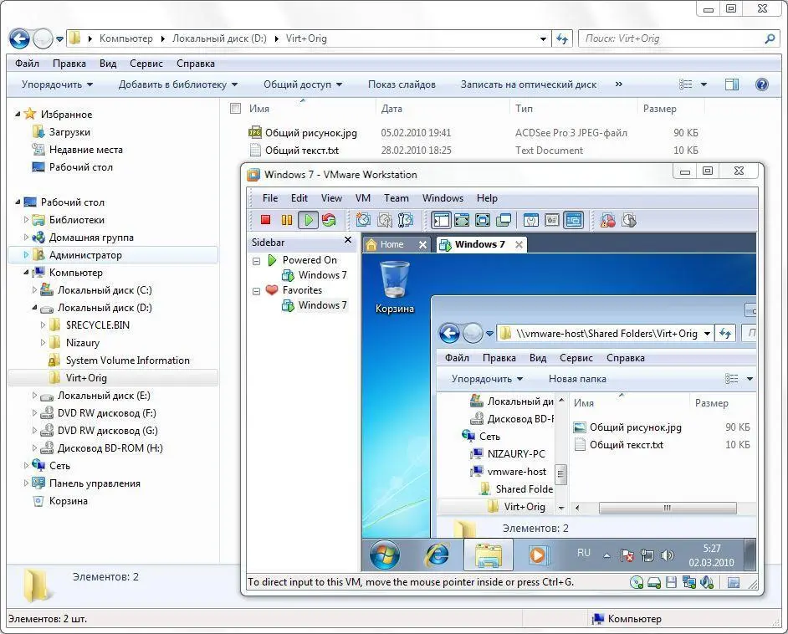Select Общий текст.txt in host folder

point(302,151)
